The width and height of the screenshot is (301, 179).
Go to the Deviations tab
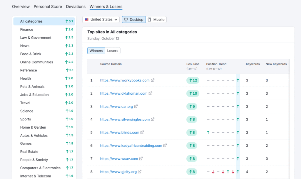click(76, 6)
